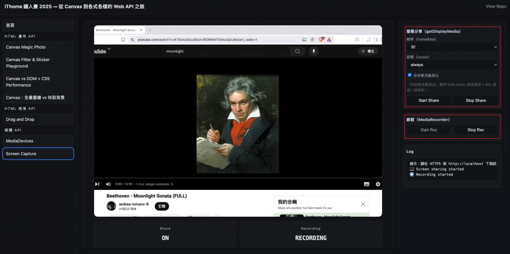Click the YouTube voice search microphone
The height and width of the screenshot is (254, 510).
click(314, 51)
